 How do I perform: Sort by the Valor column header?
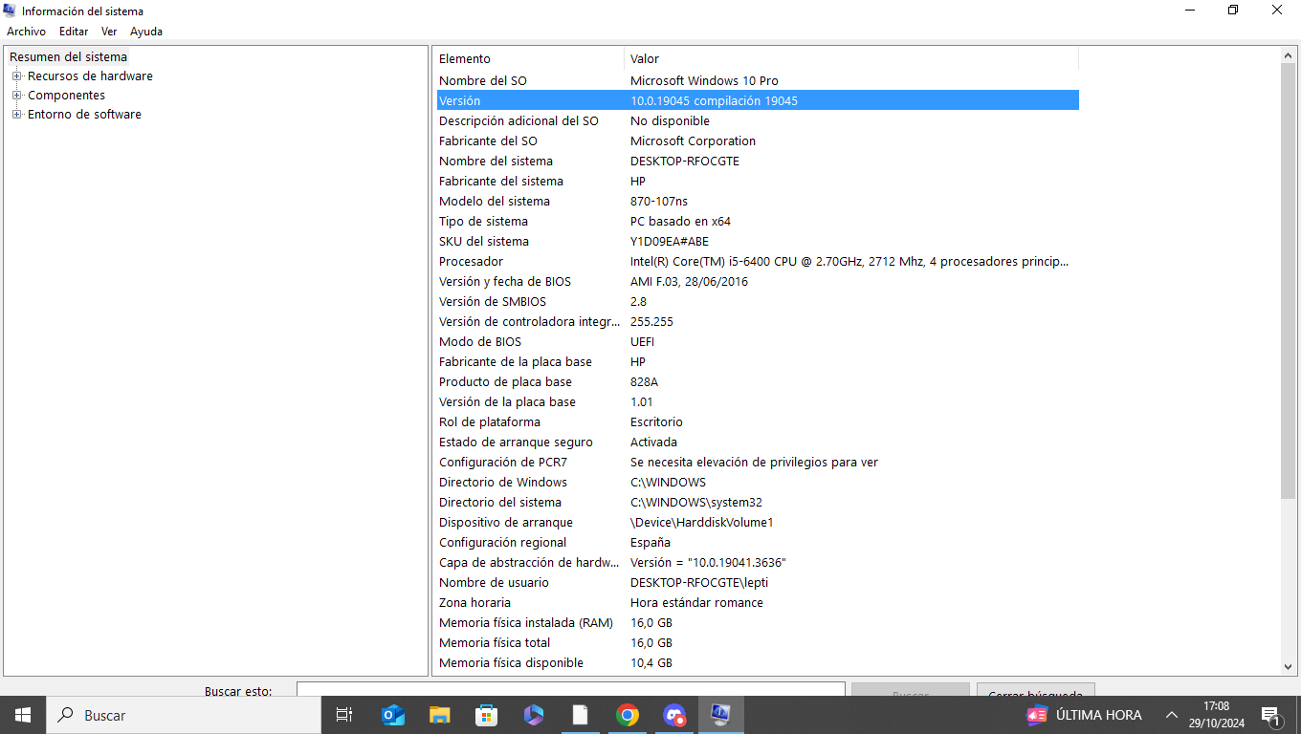851,59
